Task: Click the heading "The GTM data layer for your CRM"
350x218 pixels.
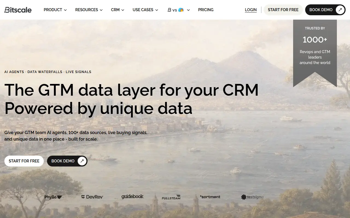Action: click(x=132, y=90)
